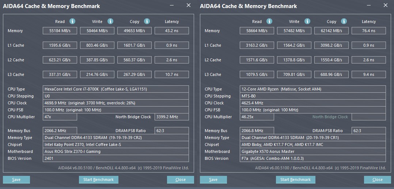Select memory latency value 76.4 ns
Viewport: 394px width, 189px height.
point(369,31)
